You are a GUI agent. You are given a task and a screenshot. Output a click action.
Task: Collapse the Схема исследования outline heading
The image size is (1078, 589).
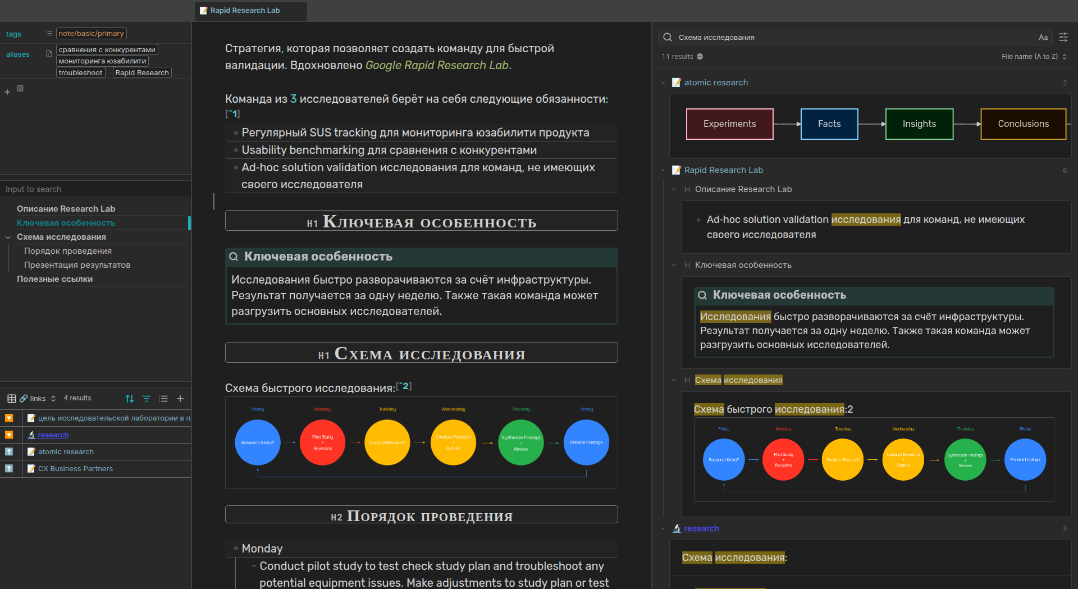(8, 238)
